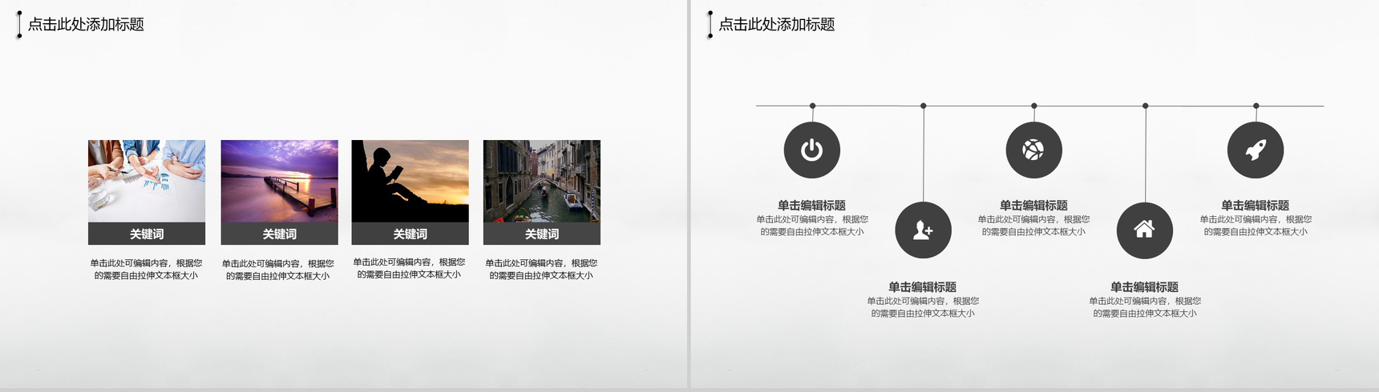1379x392 pixels.
Task: Click 单击编辑标题 heading under add-user icon
Action: tap(923, 287)
